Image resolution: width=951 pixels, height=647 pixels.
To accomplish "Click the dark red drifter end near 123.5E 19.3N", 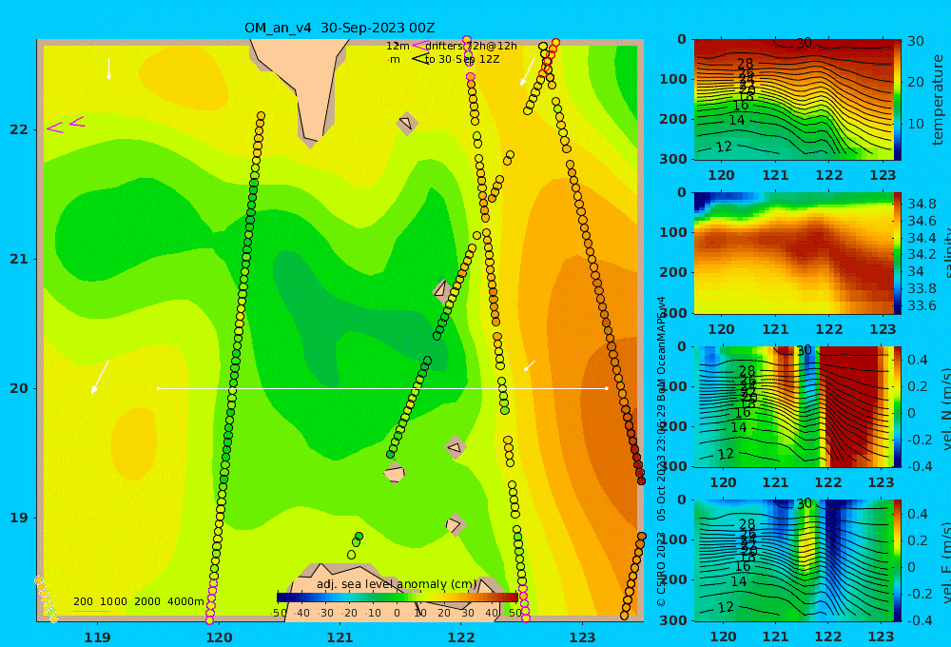I will click(640, 480).
